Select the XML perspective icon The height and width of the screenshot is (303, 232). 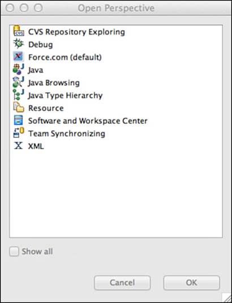(x=18, y=145)
